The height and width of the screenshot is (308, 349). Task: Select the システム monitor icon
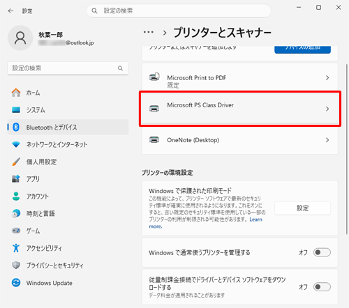[x=16, y=110]
